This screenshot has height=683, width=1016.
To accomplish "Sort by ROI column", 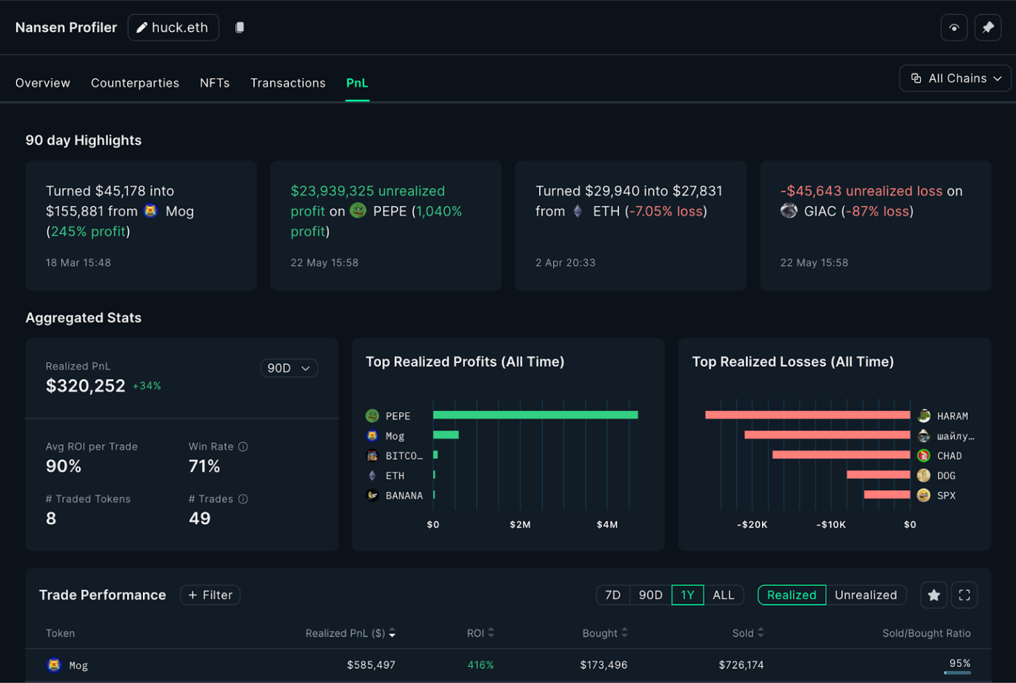I will (480, 633).
